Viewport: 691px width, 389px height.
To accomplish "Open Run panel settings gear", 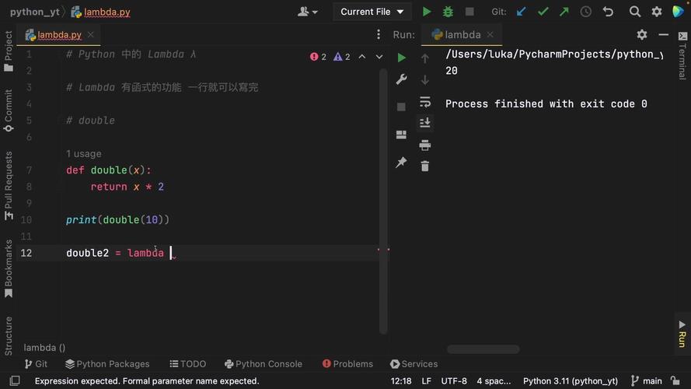I will (x=642, y=34).
